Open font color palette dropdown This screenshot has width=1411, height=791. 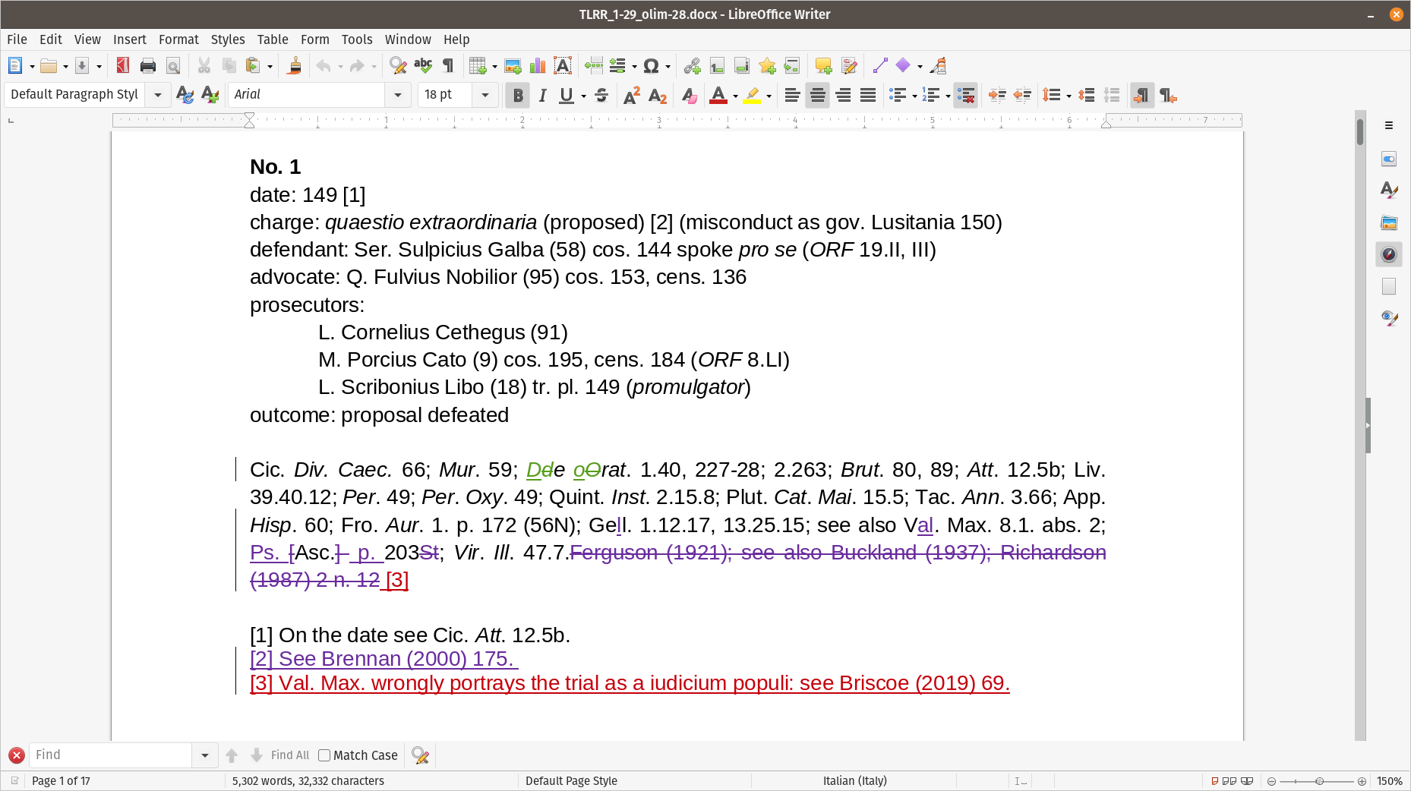click(735, 96)
